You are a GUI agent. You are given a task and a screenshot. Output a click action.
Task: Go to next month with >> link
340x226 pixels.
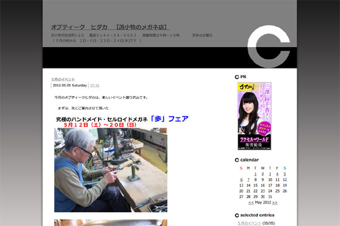coord(275,203)
